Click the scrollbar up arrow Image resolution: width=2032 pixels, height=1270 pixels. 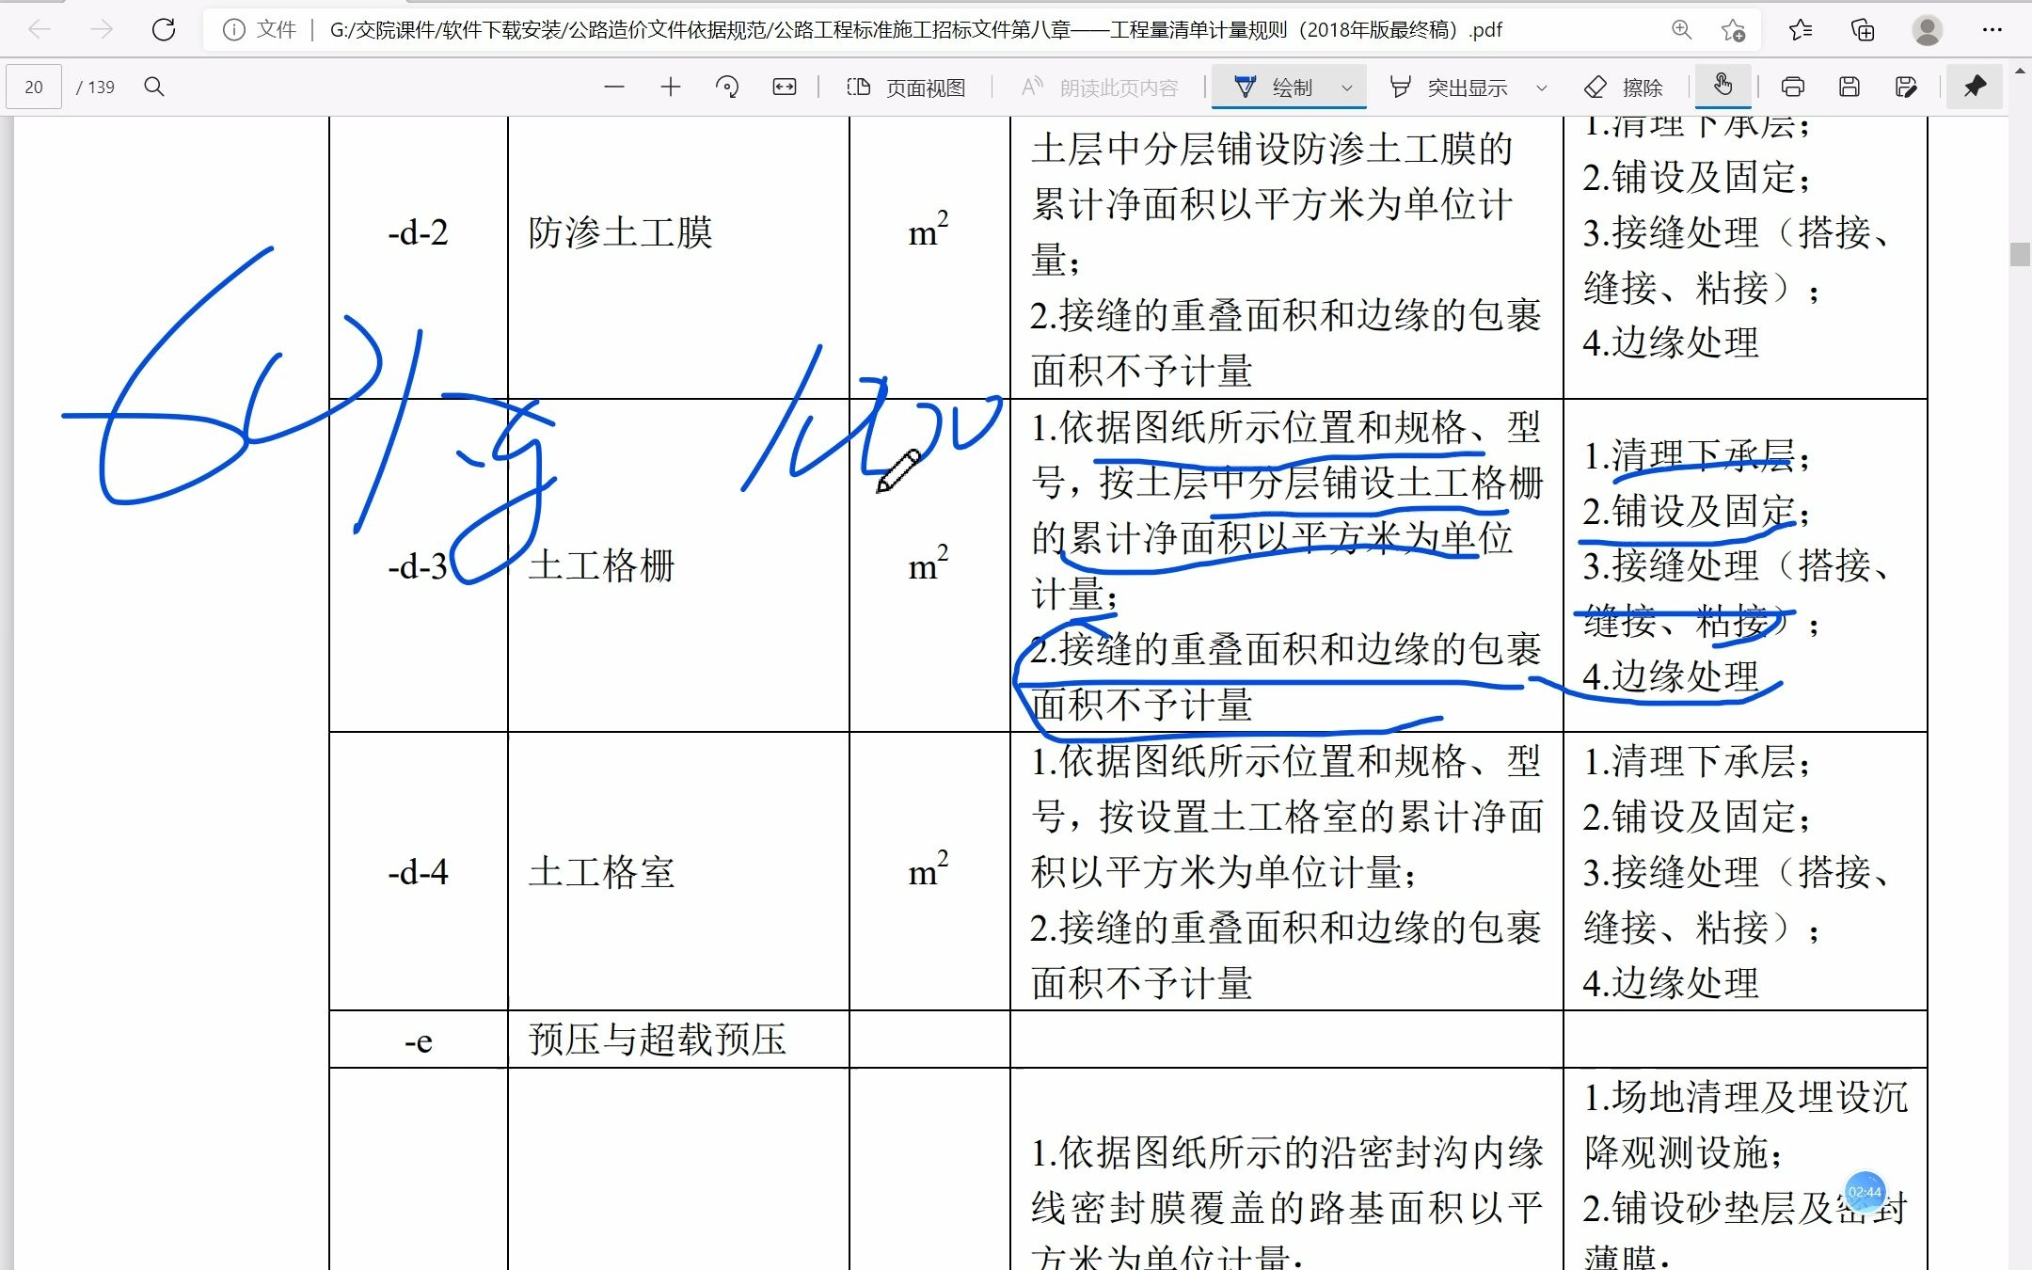2020,71
